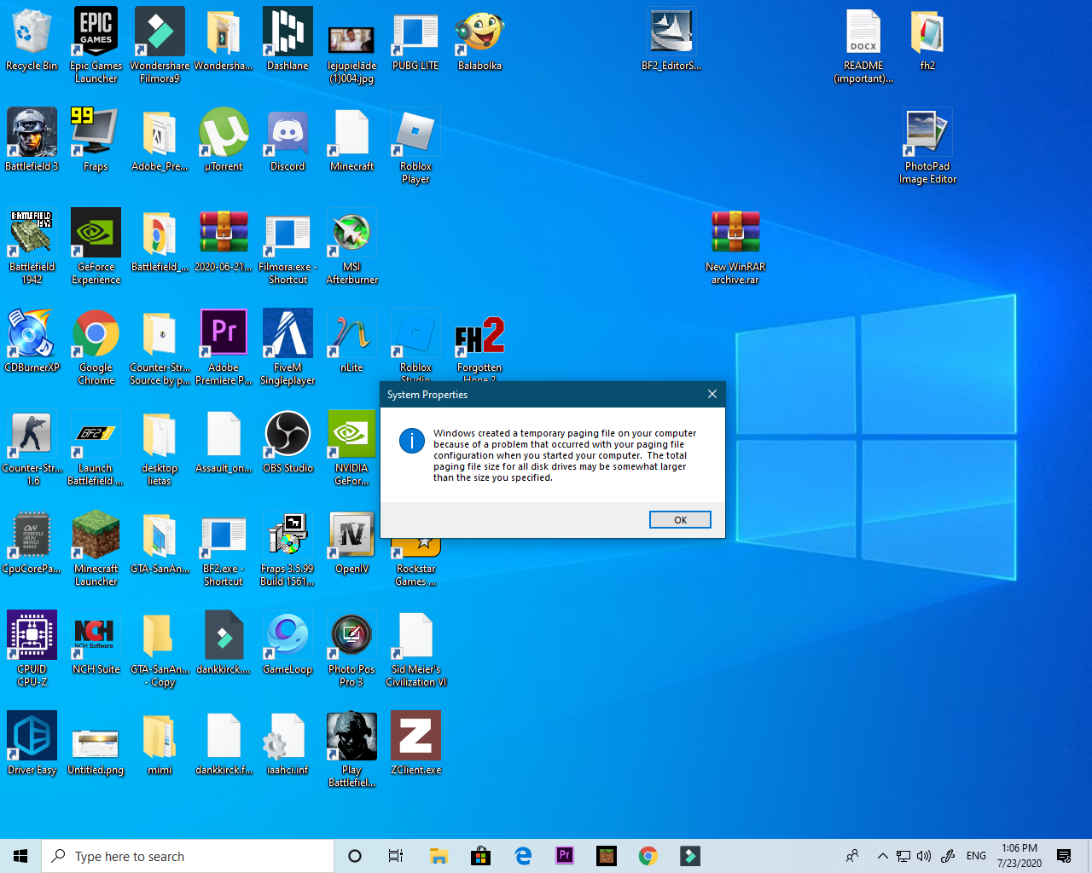Open the Windows Start menu

pos(20,856)
